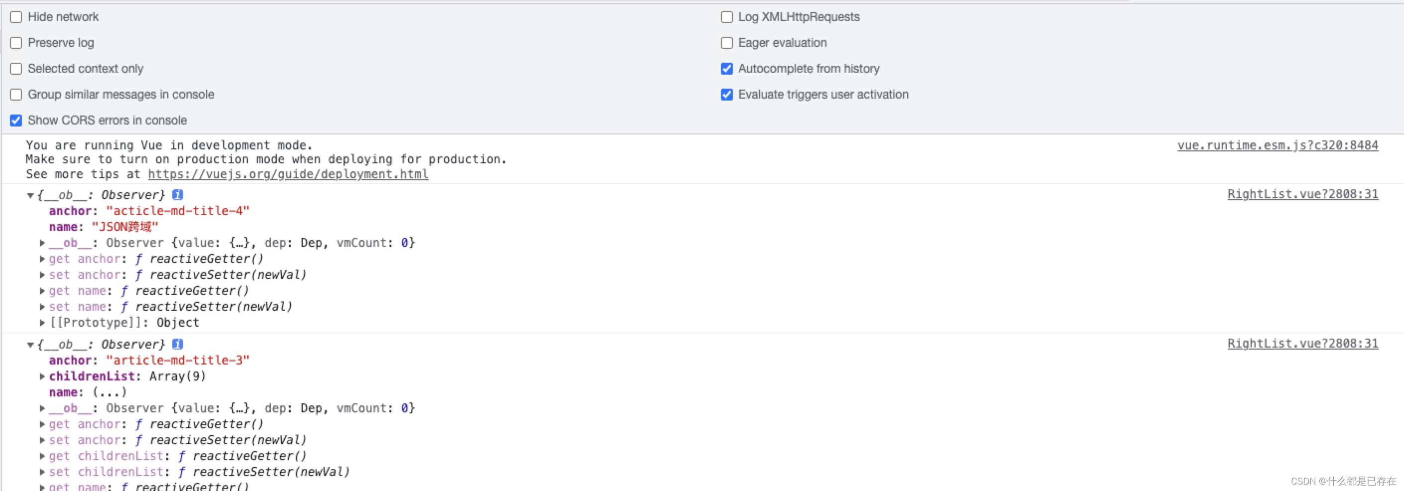Open vue.runtime.esm.js?c320:8484 source link
This screenshot has height=491, width=1404.
point(1278,145)
